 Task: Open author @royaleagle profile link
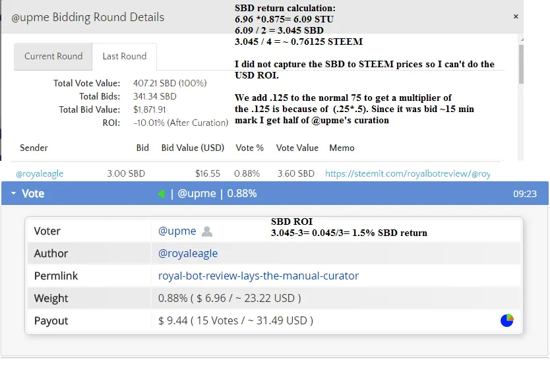click(x=188, y=254)
